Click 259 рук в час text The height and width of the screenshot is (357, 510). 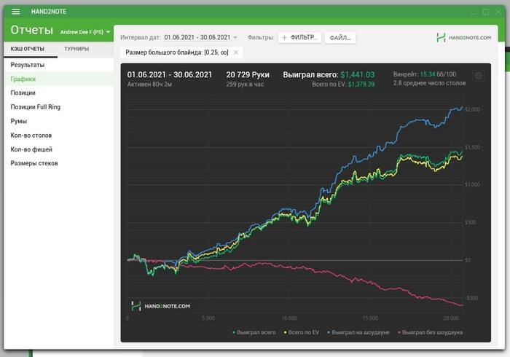[245, 85]
